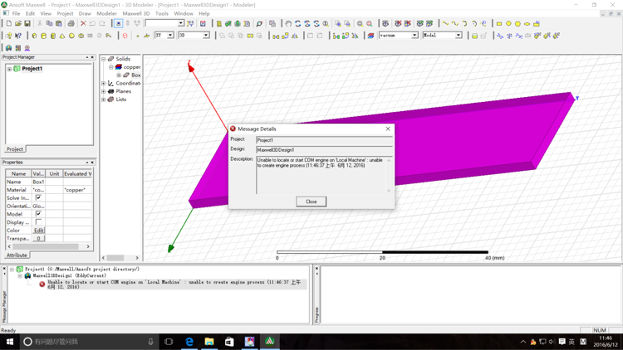Screen dimensions: 623x350
Task: Select the Draw cone tool
Action: pyautogui.click(x=62, y=36)
